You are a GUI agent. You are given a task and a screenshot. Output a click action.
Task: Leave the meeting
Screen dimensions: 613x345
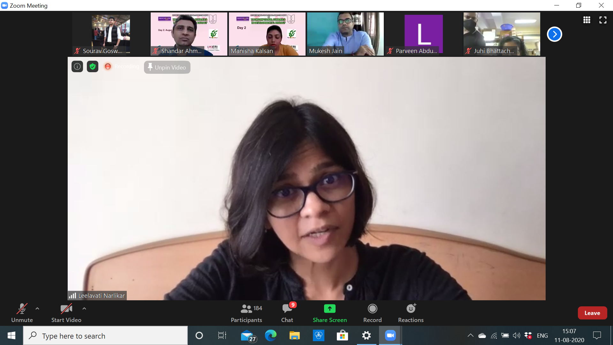pos(592,313)
